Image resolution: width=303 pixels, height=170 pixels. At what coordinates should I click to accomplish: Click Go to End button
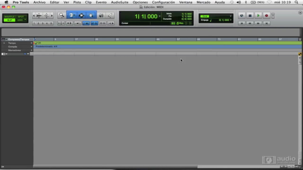click(267, 23)
